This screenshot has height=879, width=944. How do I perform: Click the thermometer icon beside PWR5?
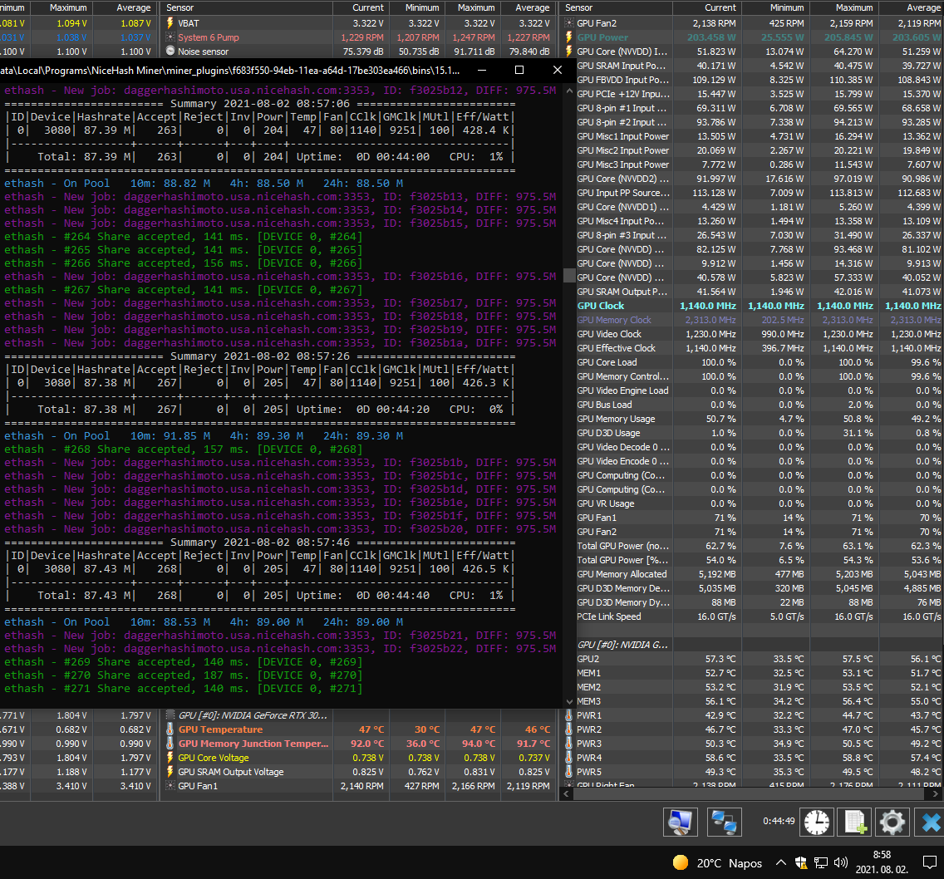pos(569,772)
